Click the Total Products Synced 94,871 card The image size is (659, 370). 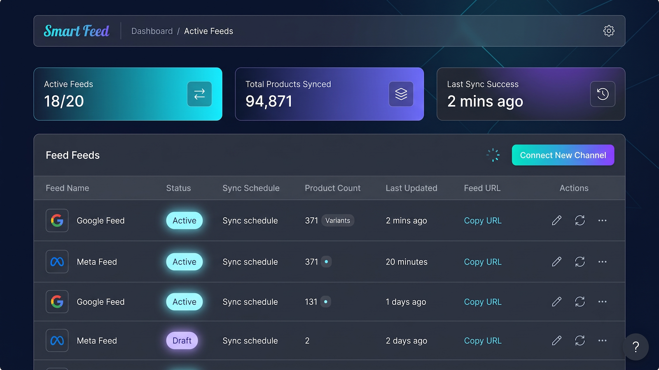(x=329, y=94)
